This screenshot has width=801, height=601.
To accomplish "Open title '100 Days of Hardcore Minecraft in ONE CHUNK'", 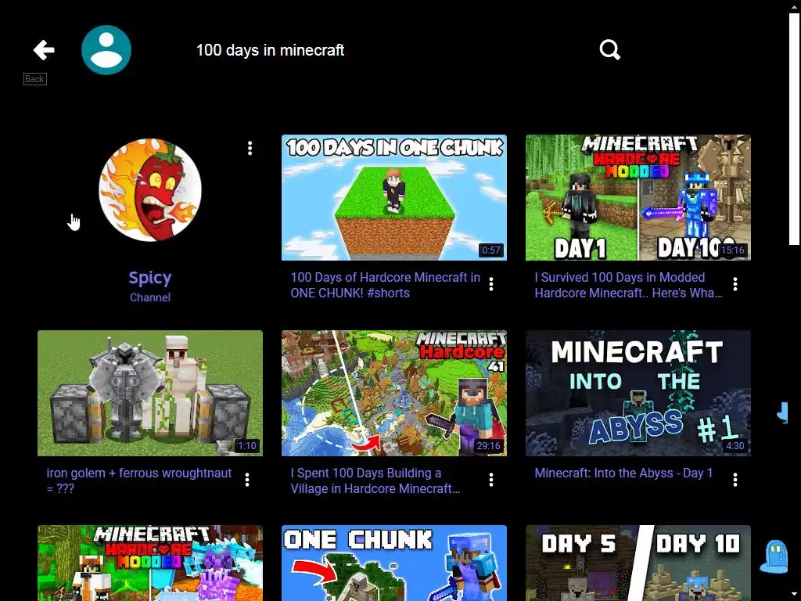I will pyautogui.click(x=385, y=285).
